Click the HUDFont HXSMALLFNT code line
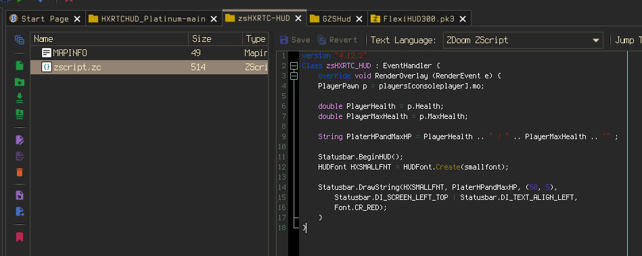 tap(413, 167)
